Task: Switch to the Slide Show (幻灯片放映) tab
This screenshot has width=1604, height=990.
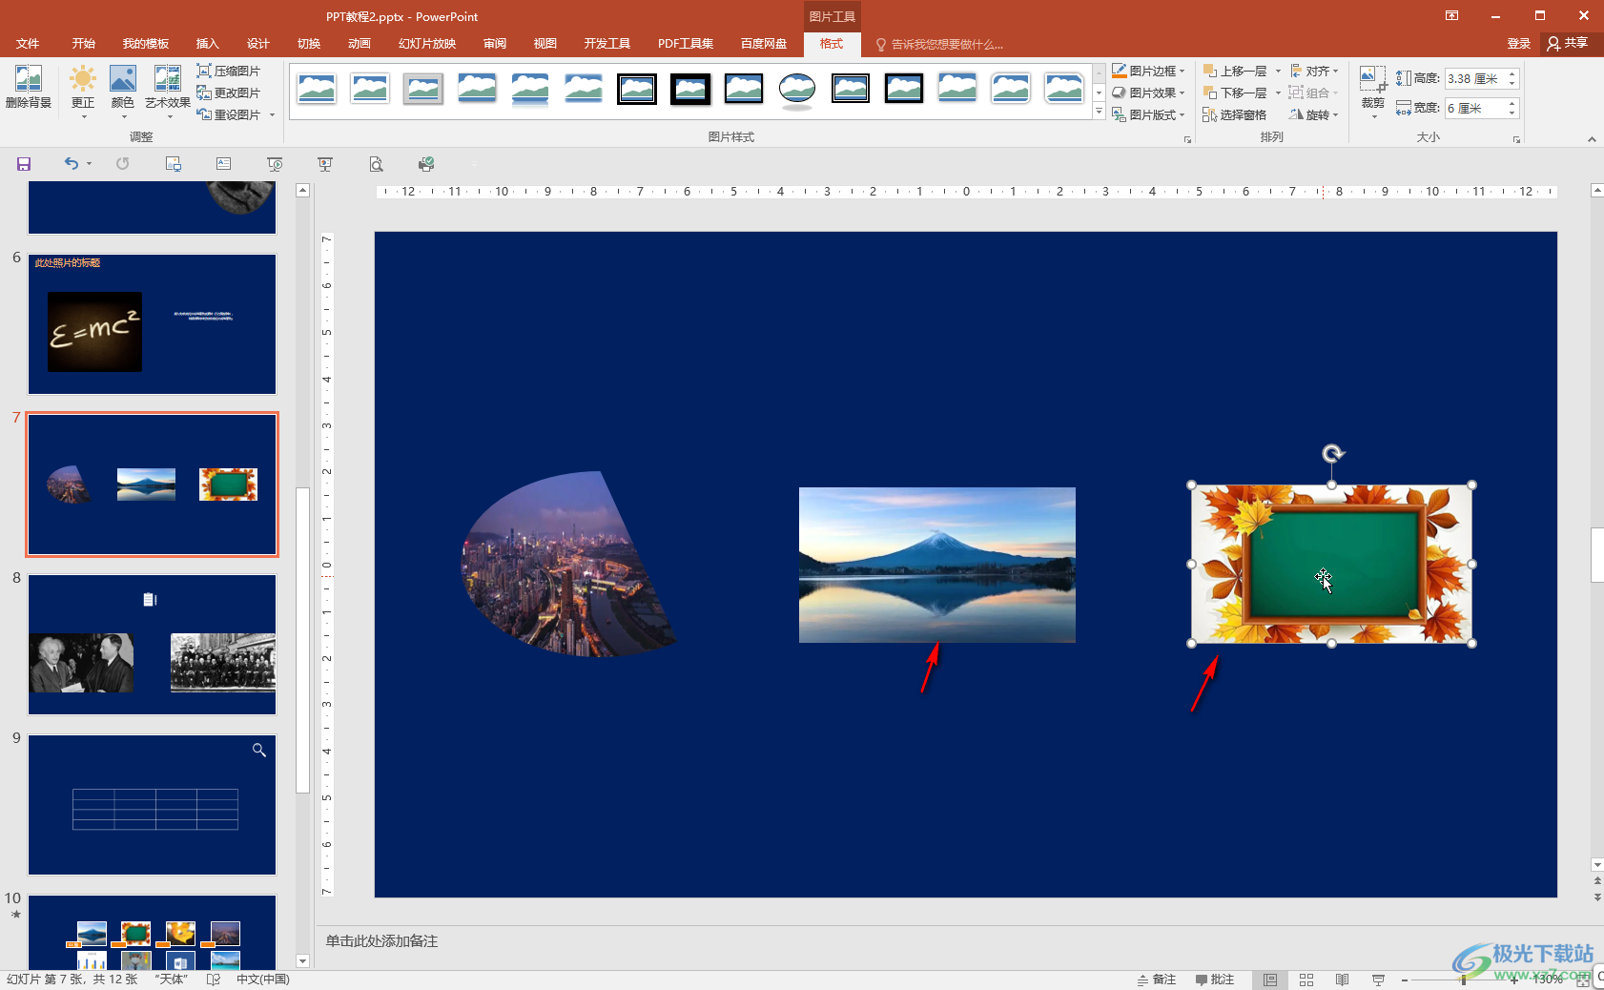Action: (x=427, y=44)
